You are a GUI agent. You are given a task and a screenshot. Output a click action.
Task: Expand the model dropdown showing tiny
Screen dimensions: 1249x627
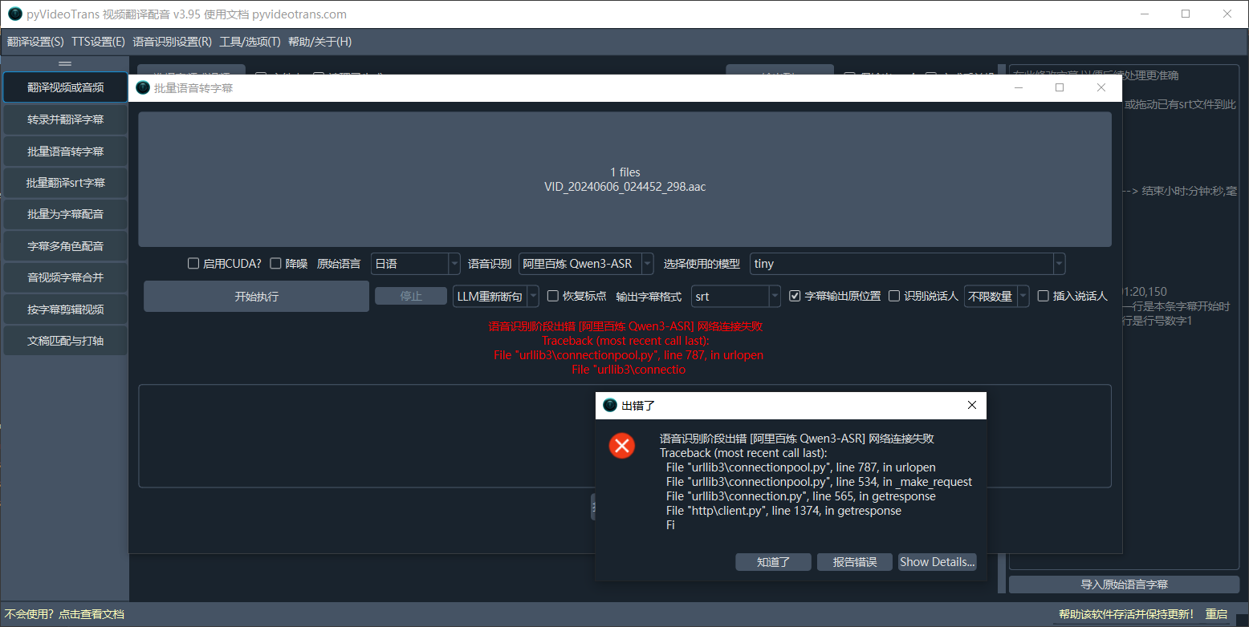907,264
